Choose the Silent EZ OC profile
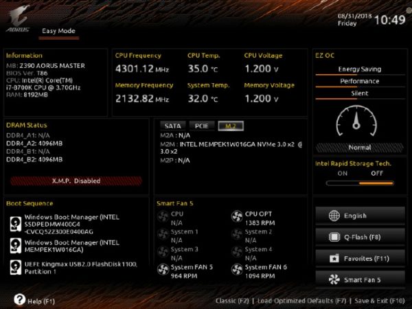This screenshot has height=309, width=412. point(360,93)
